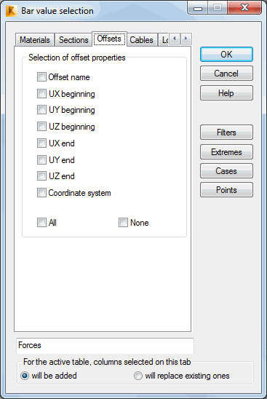267x399 pixels.
Task: Check the UZ end option
Action: 41,175
